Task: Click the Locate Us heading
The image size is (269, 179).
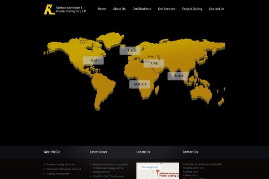Action: (x=143, y=152)
